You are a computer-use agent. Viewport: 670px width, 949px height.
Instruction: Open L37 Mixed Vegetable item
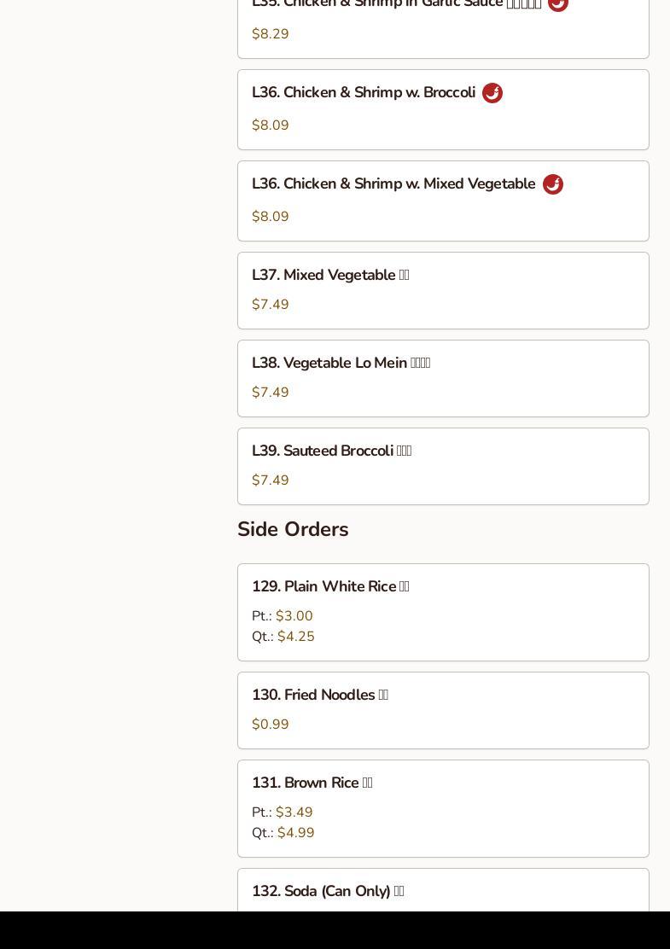[x=443, y=290]
